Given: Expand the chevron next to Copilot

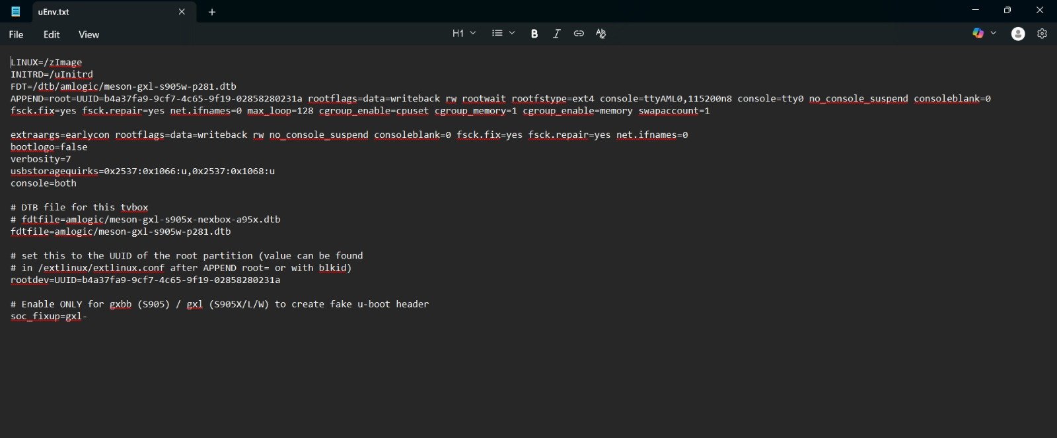Looking at the screenshot, I should coord(994,33).
